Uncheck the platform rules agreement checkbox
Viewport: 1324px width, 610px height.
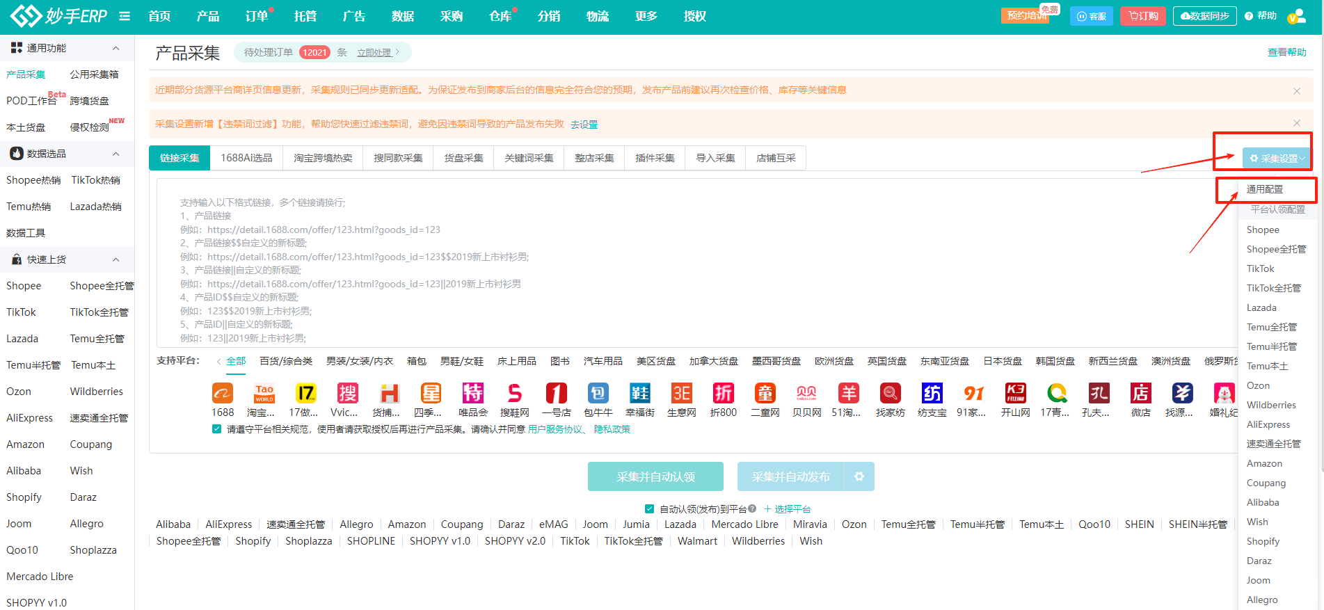click(217, 429)
